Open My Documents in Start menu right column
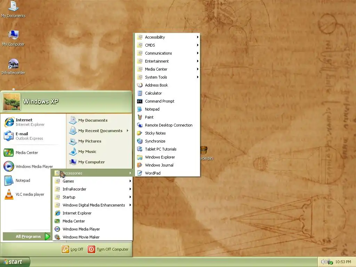This screenshot has height=267, width=356. 99,120
